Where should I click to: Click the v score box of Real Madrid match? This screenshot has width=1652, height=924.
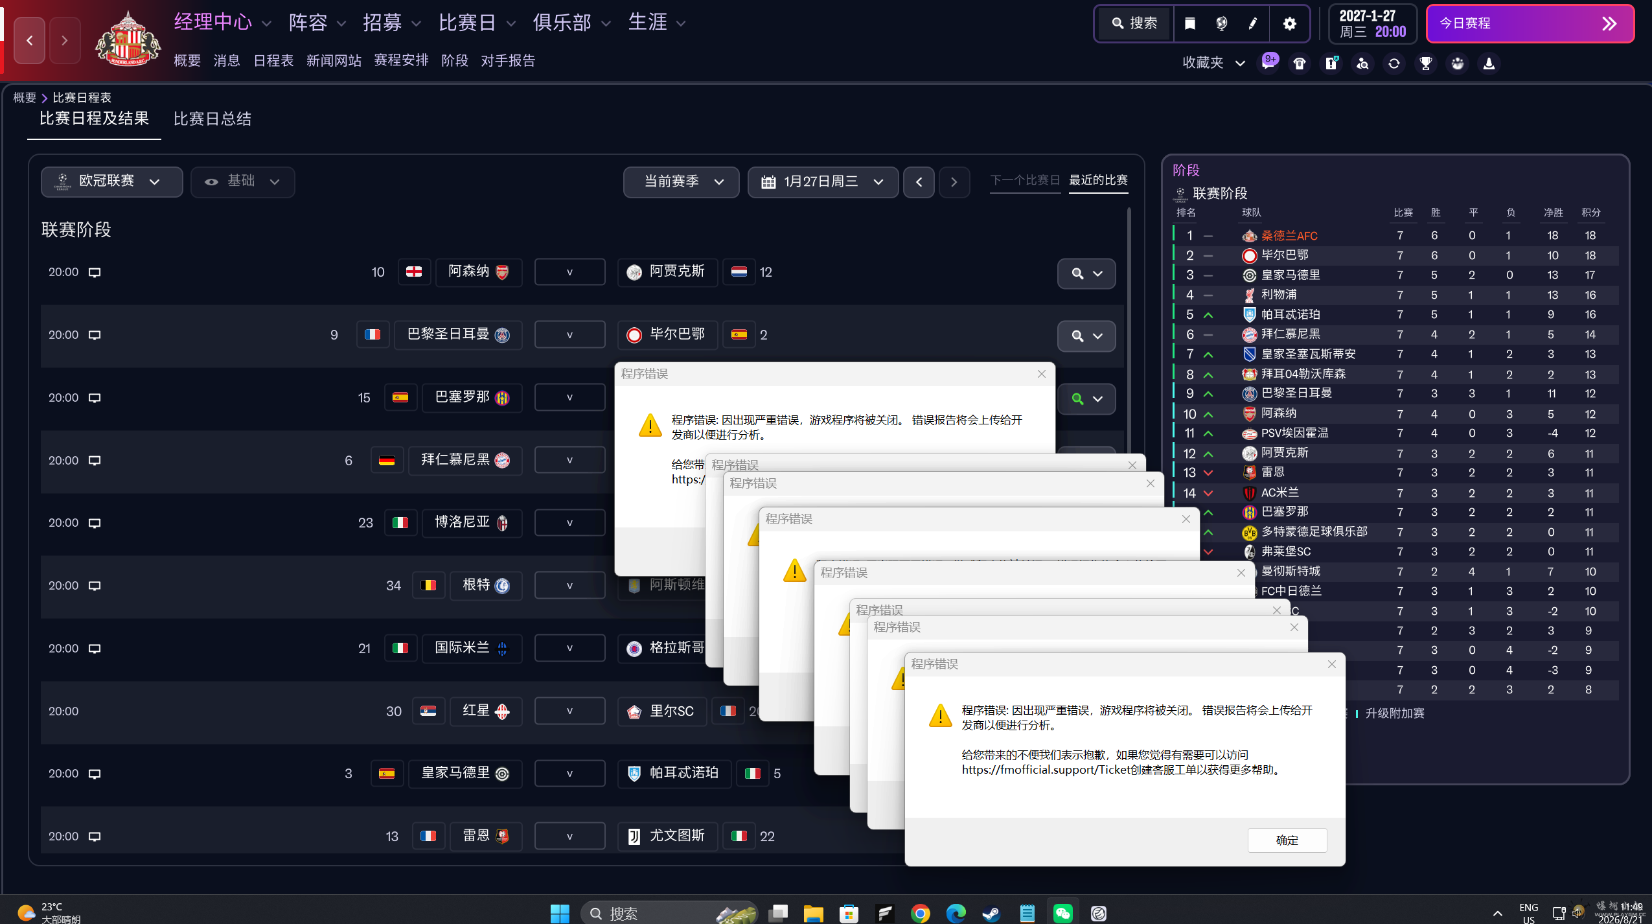pyautogui.click(x=569, y=774)
